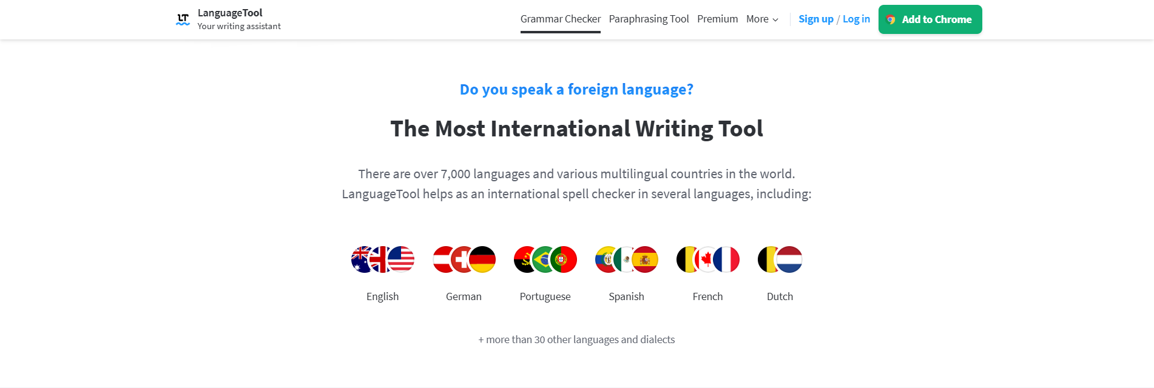Screen dimensions: 1154x388
Task: Expand the More dropdown menu
Action: tap(762, 19)
